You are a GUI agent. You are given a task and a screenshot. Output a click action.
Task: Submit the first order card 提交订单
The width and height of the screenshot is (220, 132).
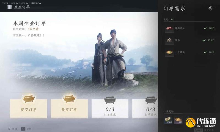(29, 109)
